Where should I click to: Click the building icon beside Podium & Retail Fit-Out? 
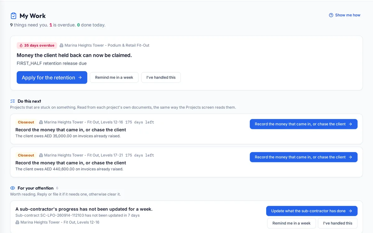coord(62,45)
